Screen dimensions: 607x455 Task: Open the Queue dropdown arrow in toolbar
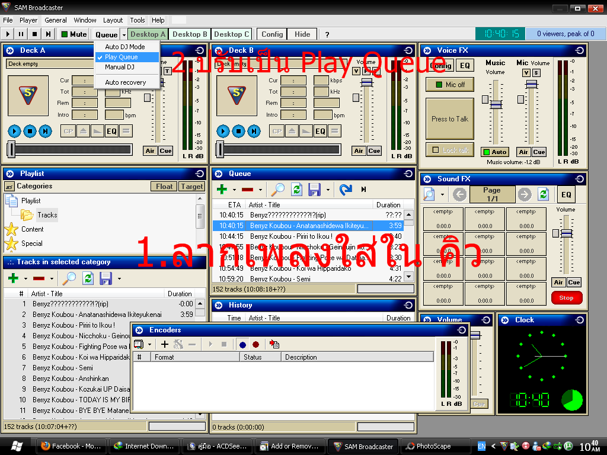[124, 34]
